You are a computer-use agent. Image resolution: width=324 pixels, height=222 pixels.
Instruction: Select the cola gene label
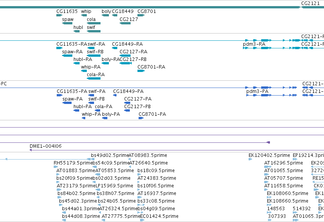(91, 19)
